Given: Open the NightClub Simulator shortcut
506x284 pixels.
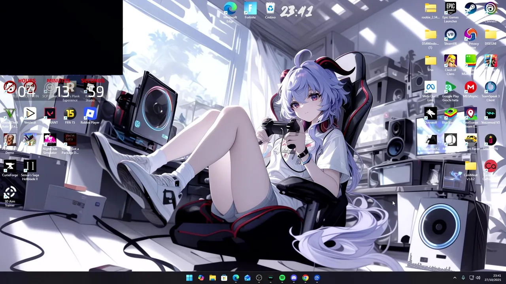Looking at the screenshot, I should click(50, 144).
